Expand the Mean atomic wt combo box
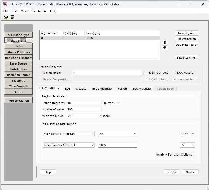This screenshot has height=190, width=209. click(x=84, y=116)
